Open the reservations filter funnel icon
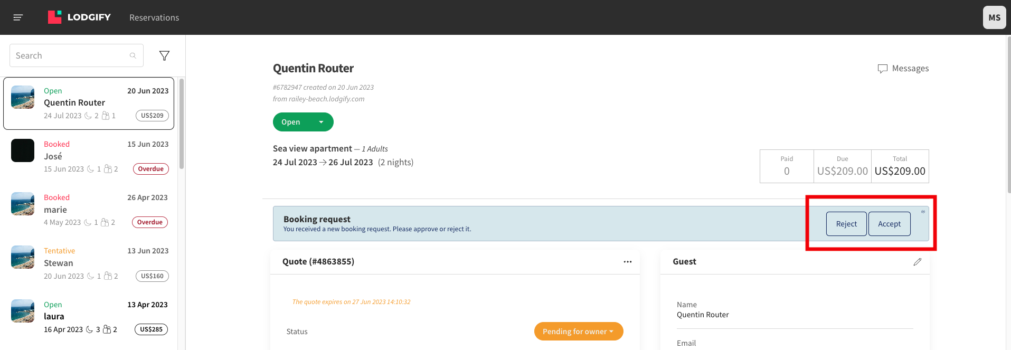The image size is (1011, 350). (164, 55)
